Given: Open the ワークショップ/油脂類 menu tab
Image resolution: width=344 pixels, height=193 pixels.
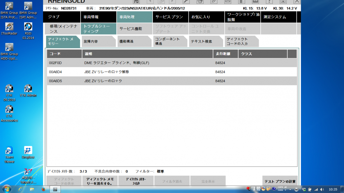Looking at the screenshot, I should coord(243,17).
